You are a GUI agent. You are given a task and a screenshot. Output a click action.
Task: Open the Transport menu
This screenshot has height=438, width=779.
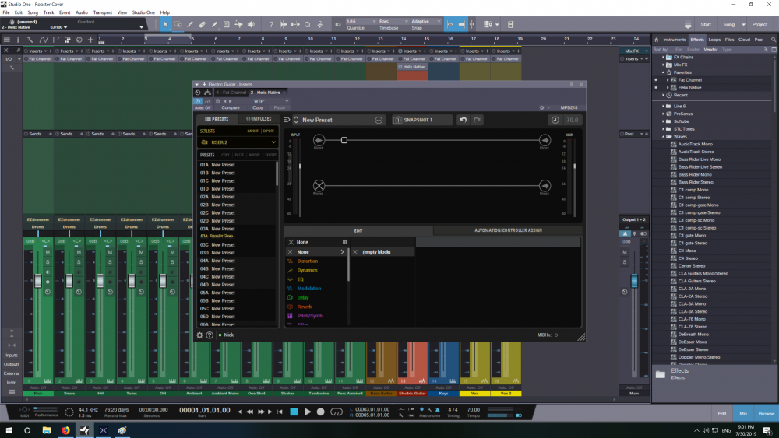point(102,12)
